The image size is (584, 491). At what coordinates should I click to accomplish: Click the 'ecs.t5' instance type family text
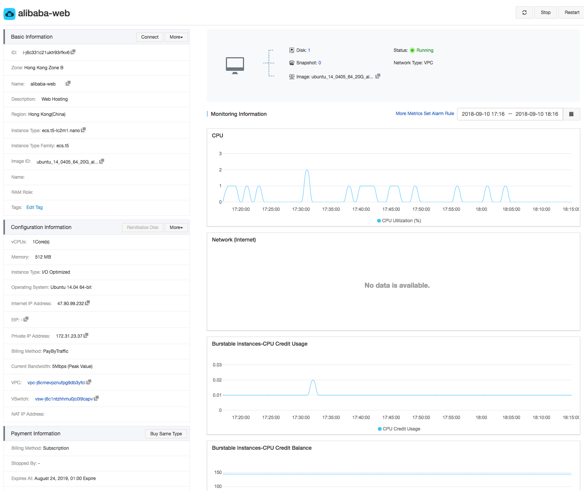point(63,146)
